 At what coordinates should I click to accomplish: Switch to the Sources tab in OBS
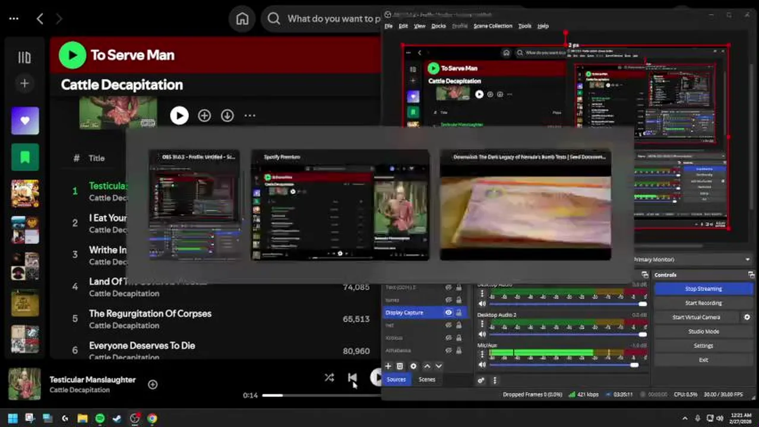(396, 380)
